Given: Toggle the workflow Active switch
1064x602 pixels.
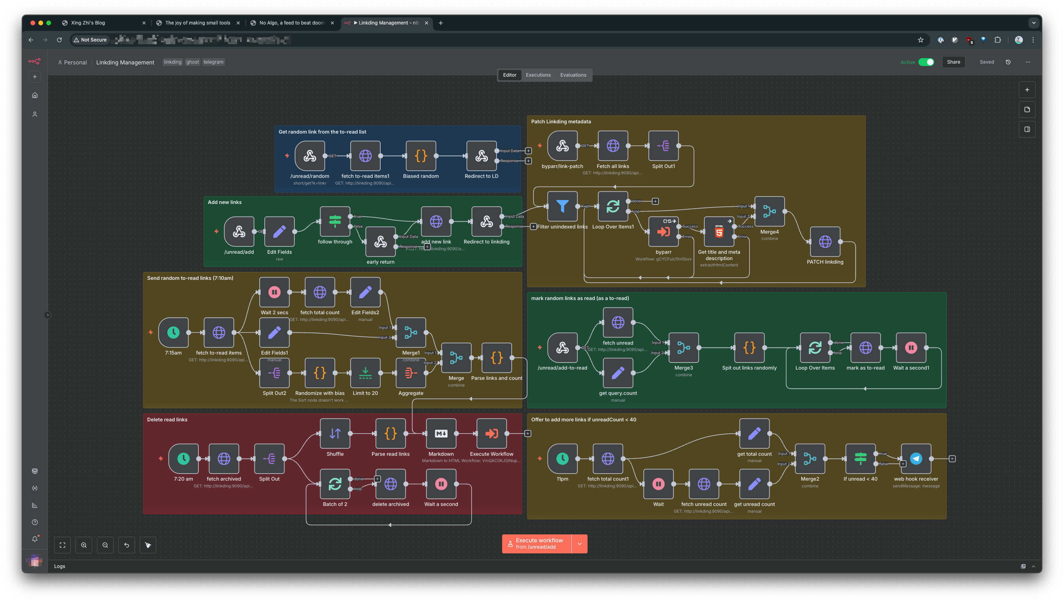Looking at the screenshot, I should (926, 62).
